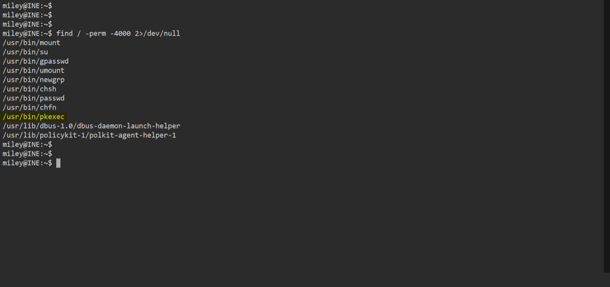Click the /usr/bin/chsh output line
The image size is (610, 287).
[29, 89]
